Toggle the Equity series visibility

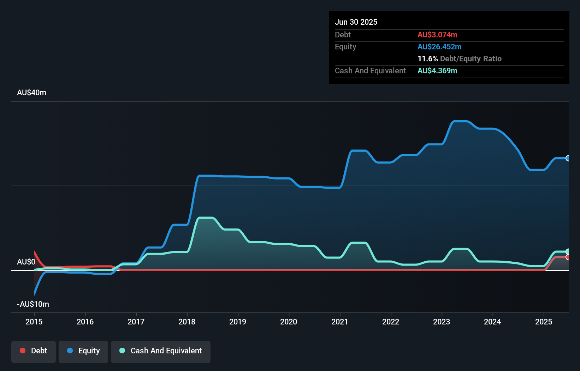tap(83, 352)
